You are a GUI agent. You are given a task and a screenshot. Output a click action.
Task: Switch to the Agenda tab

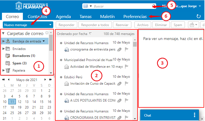63,16
